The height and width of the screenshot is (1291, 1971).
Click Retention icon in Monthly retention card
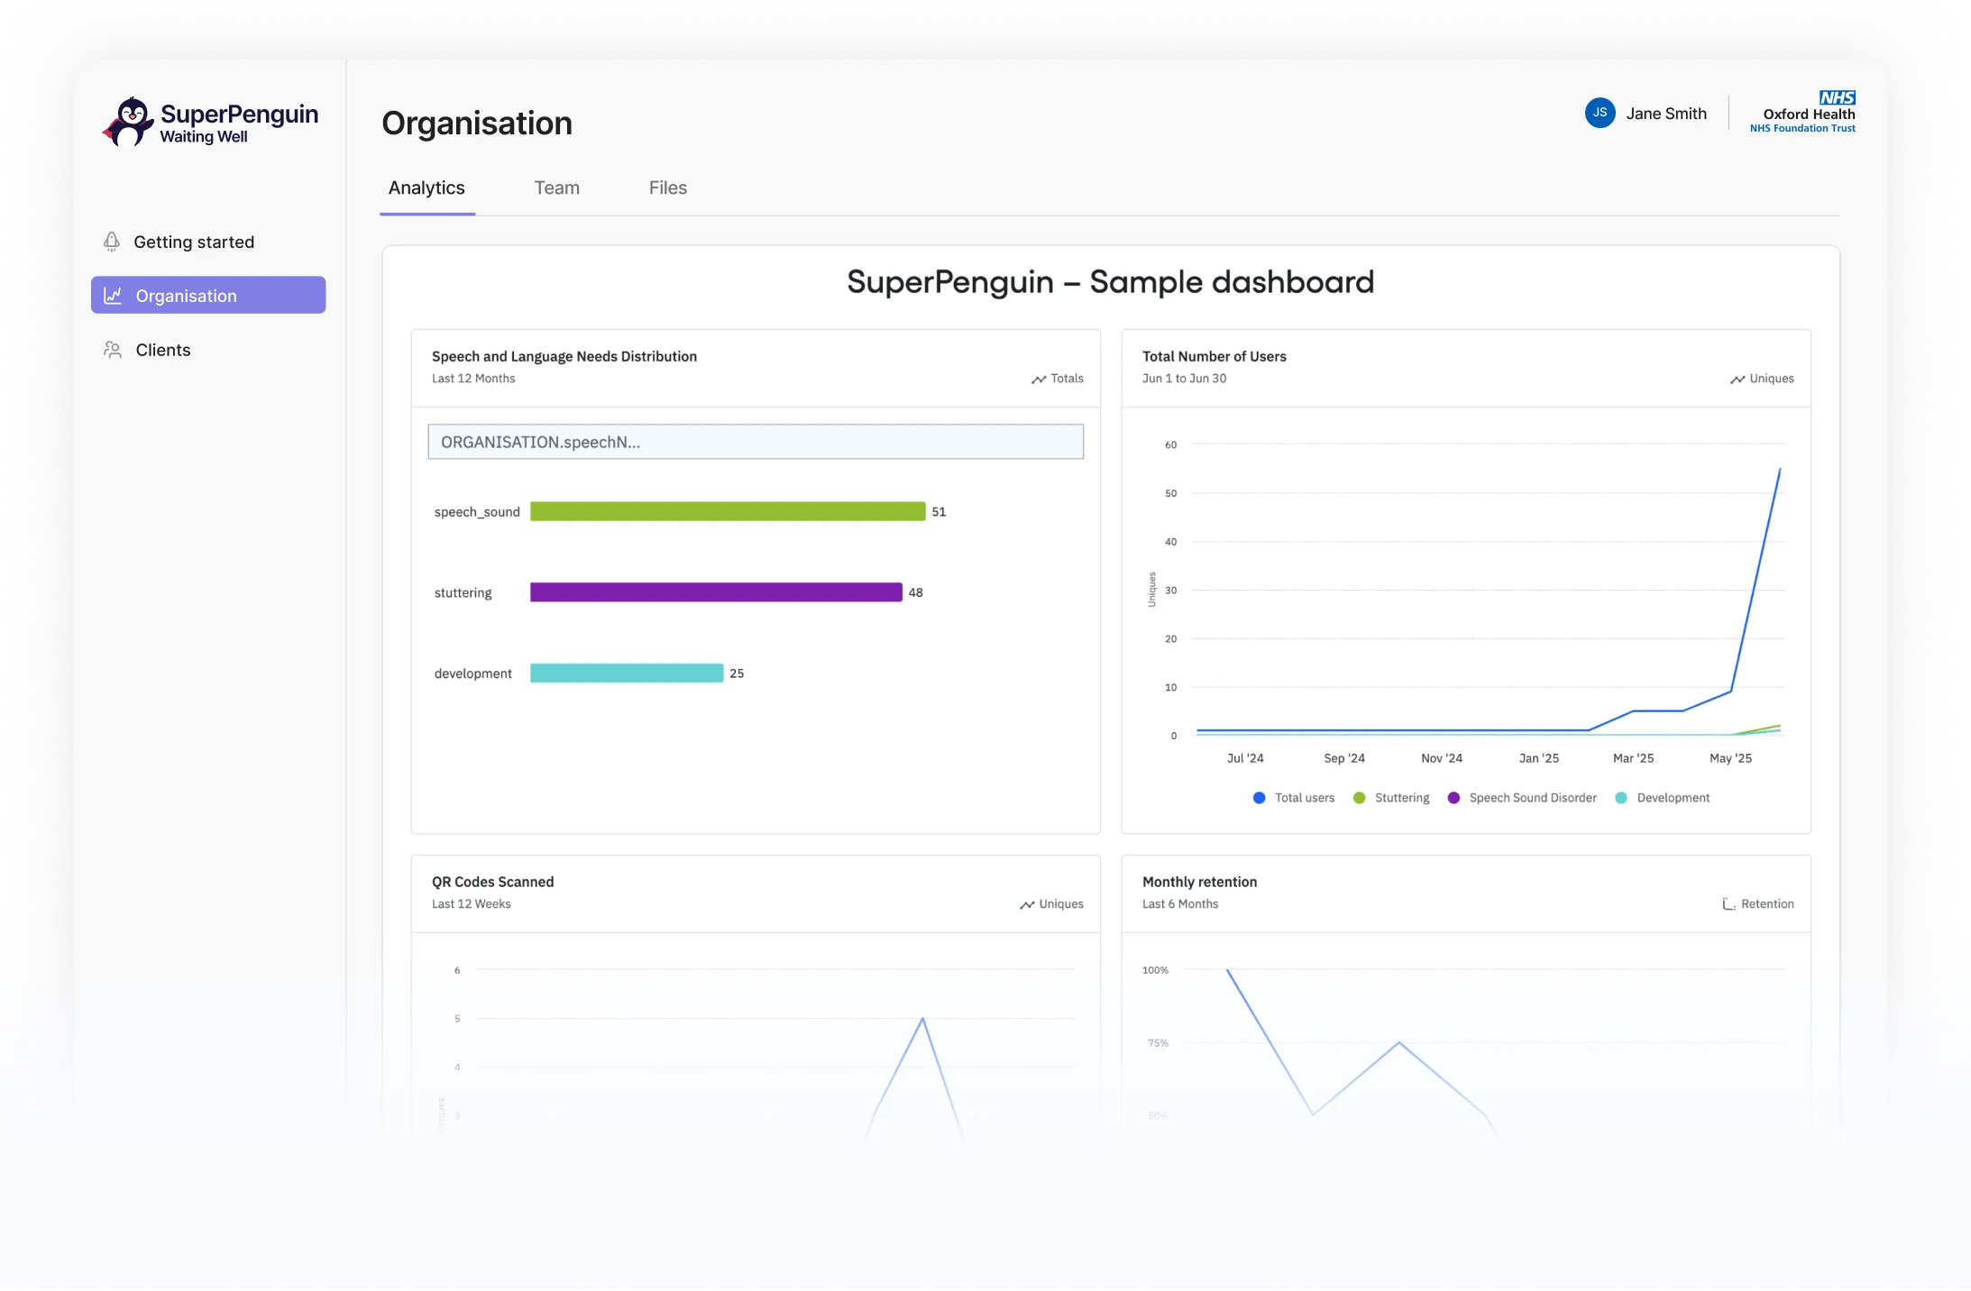point(1728,904)
